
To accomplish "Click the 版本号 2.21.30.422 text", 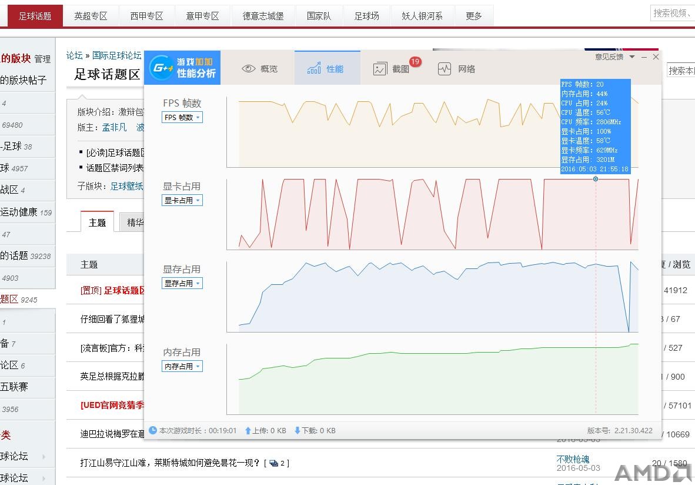I will click(620, 430).
